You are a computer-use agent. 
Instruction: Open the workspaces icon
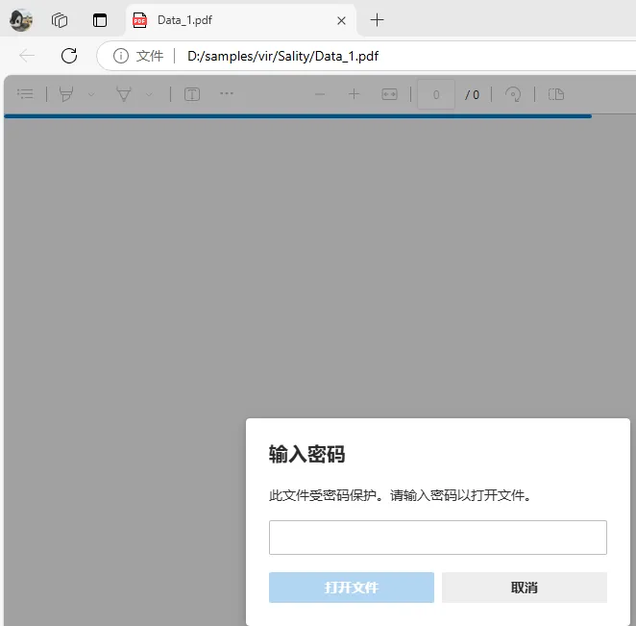pyautogui.click(x=60, y=20)
